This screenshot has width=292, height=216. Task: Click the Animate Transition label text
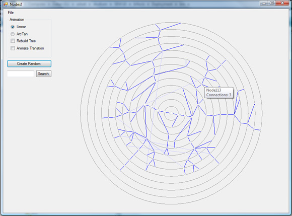click(x=30, y=48)
